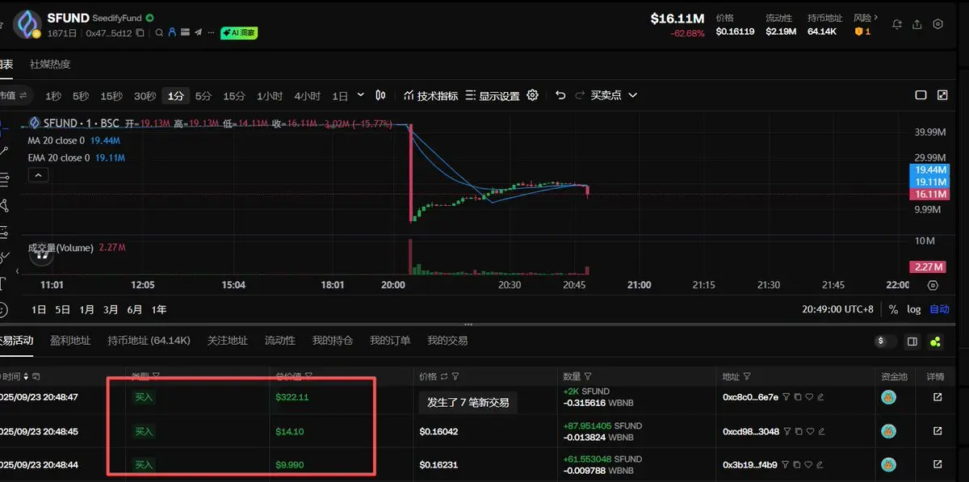Switch to the 我的持仓 tab

tap(333, 341)
